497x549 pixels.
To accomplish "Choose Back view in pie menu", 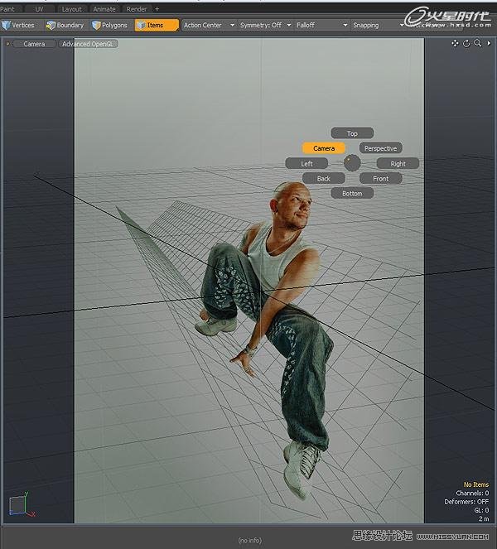I will [324, 179].
